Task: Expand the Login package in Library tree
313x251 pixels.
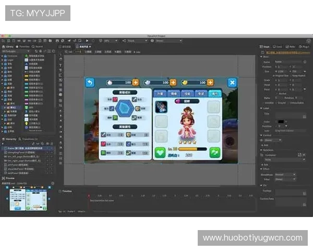Action: [x=2, y=60]
